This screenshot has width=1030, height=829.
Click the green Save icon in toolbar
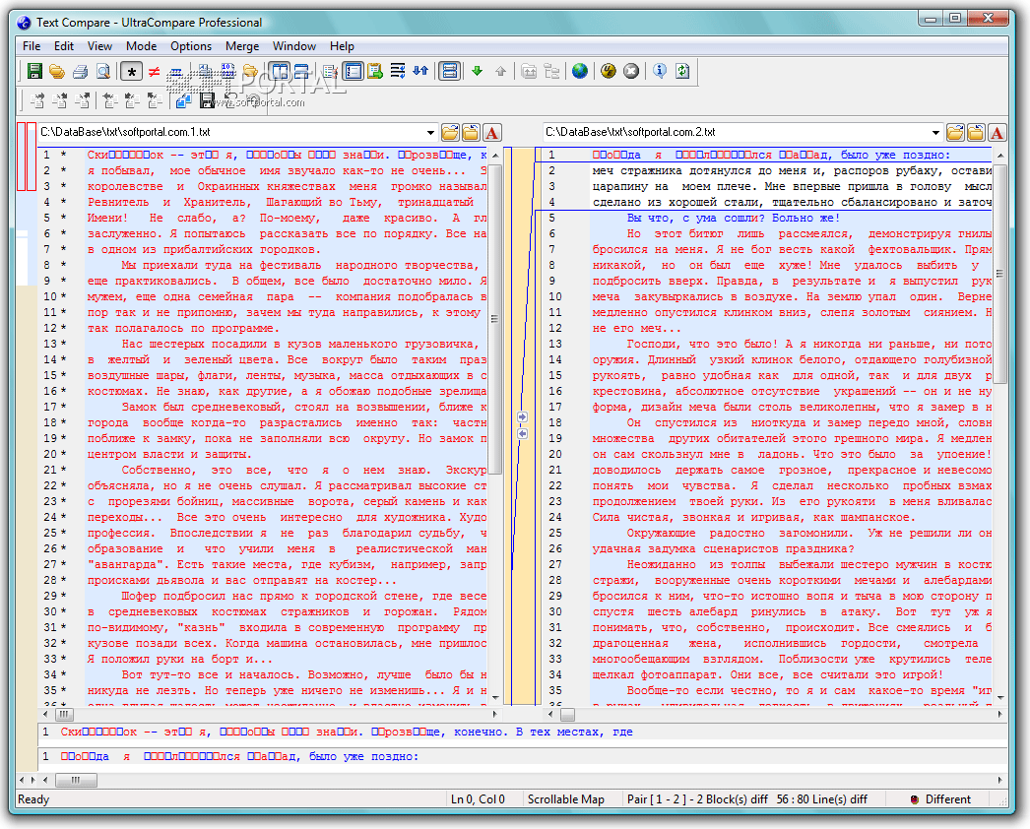point(34,71)
